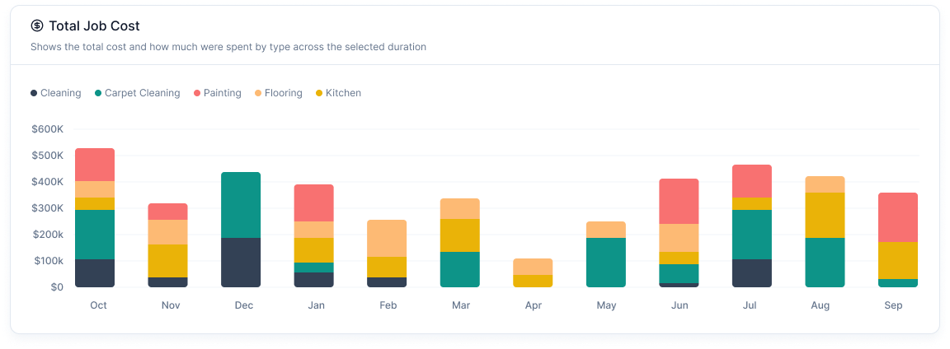This screenshot has height=349, width=950.
Task: Toggle the Cleaning legend series
Action: point(60,93)
